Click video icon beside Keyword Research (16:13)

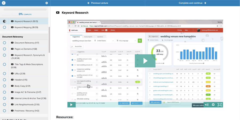pos(12,21)
